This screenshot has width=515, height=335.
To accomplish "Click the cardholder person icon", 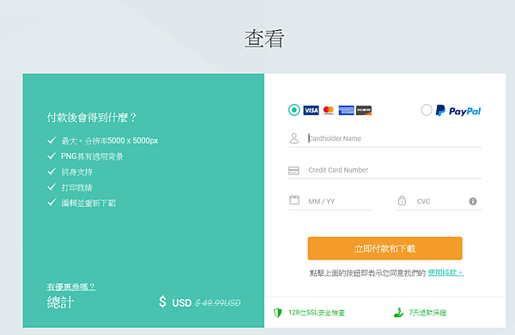I will tap(294, 138).
